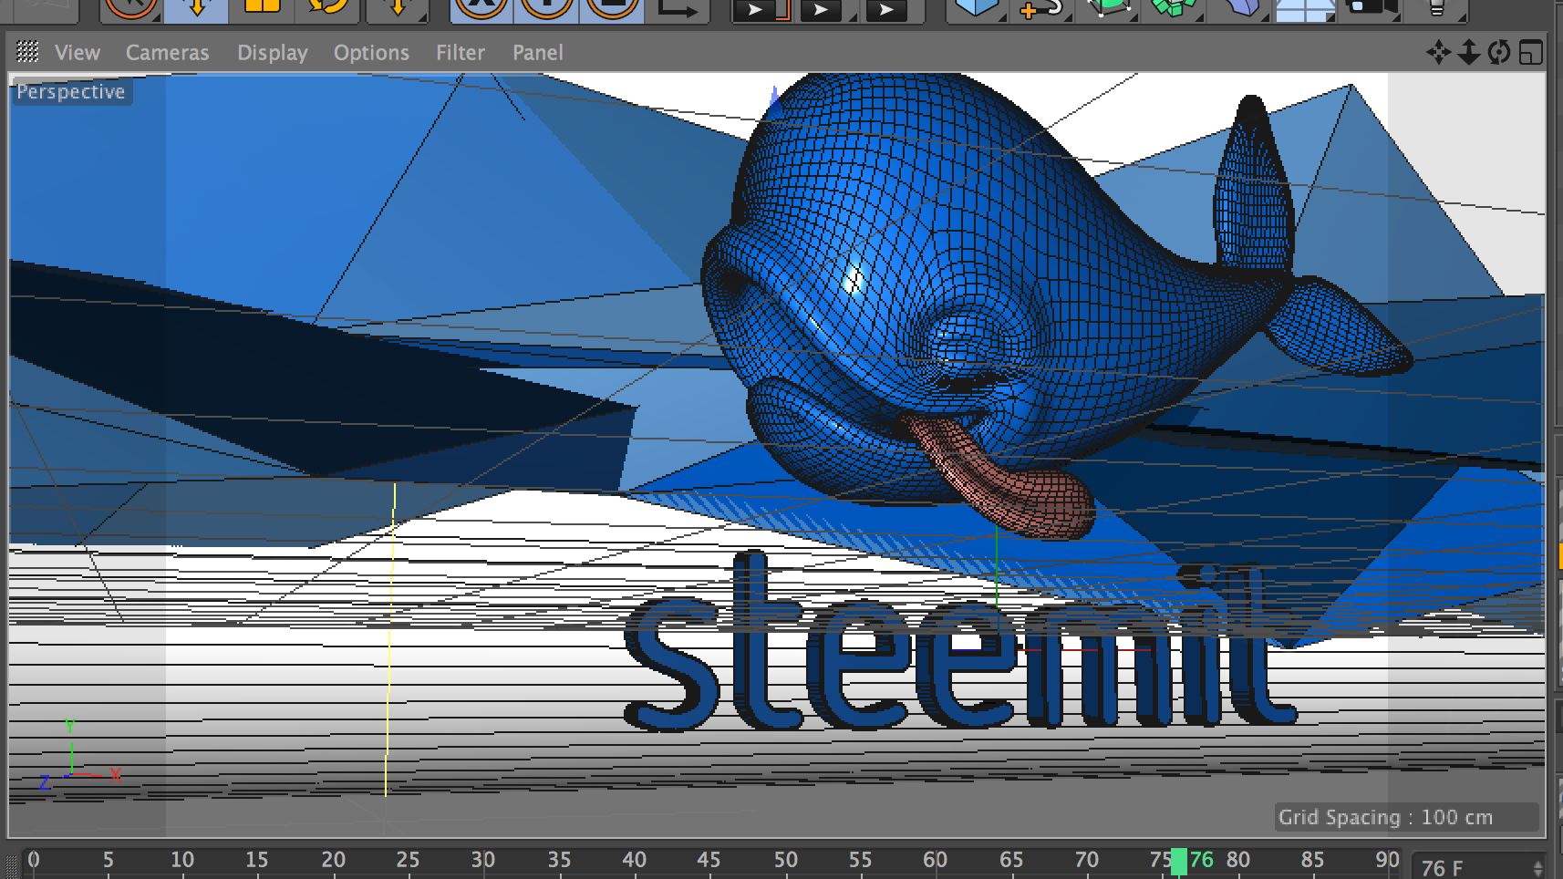Click the rotate camera icon
1563x879 pixels.
click(1499, 52)
